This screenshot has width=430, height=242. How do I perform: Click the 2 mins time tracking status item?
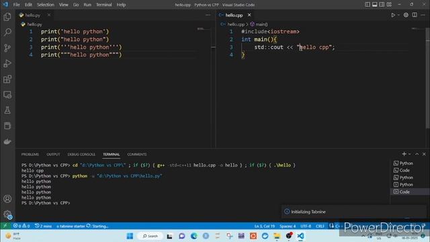43,226
